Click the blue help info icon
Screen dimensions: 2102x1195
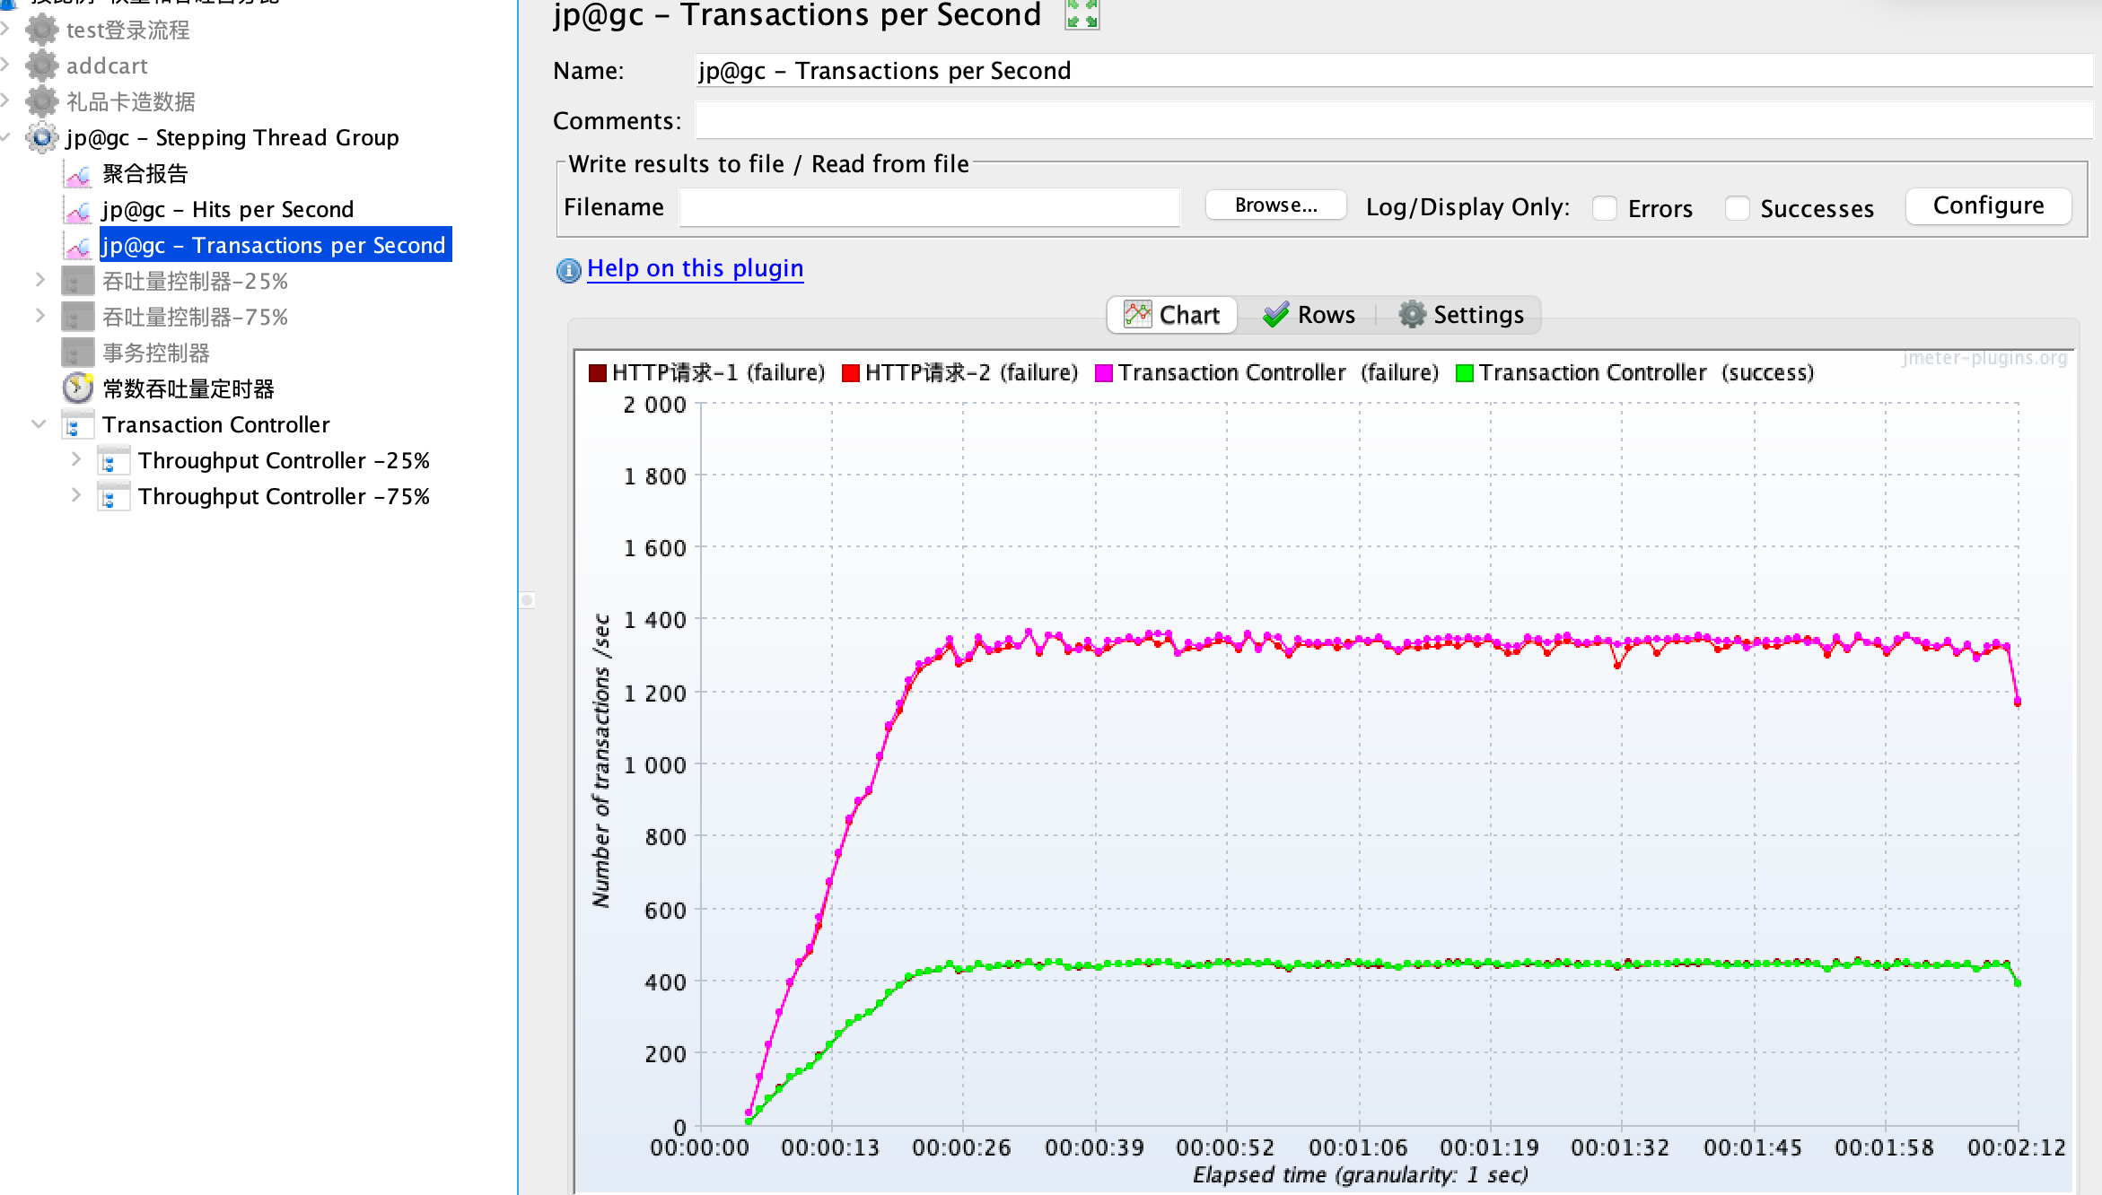click(x=568, y=269)
